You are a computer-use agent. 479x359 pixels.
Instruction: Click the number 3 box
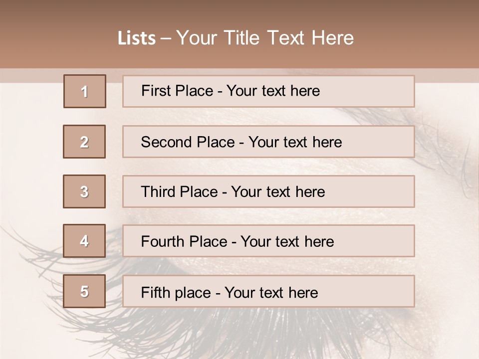pos(84,191)
